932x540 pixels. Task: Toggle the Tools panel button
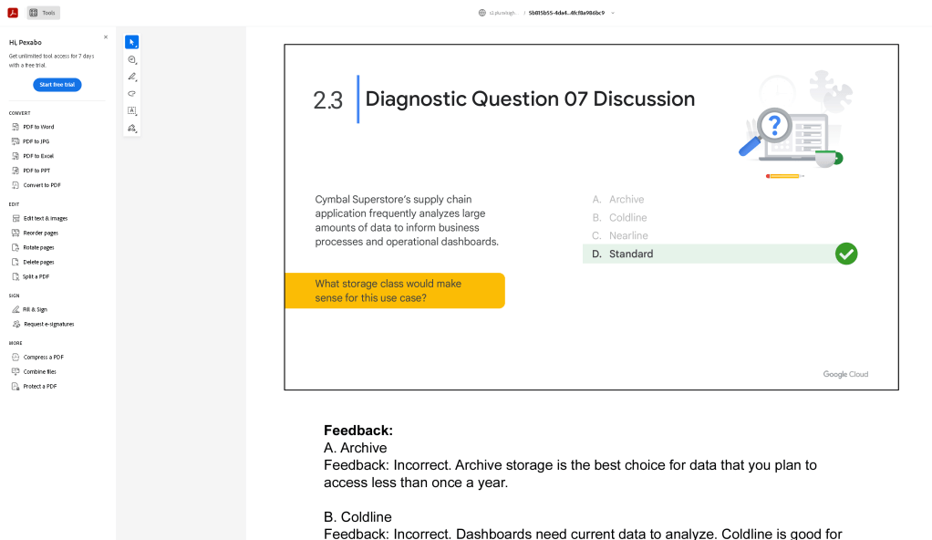43,13
